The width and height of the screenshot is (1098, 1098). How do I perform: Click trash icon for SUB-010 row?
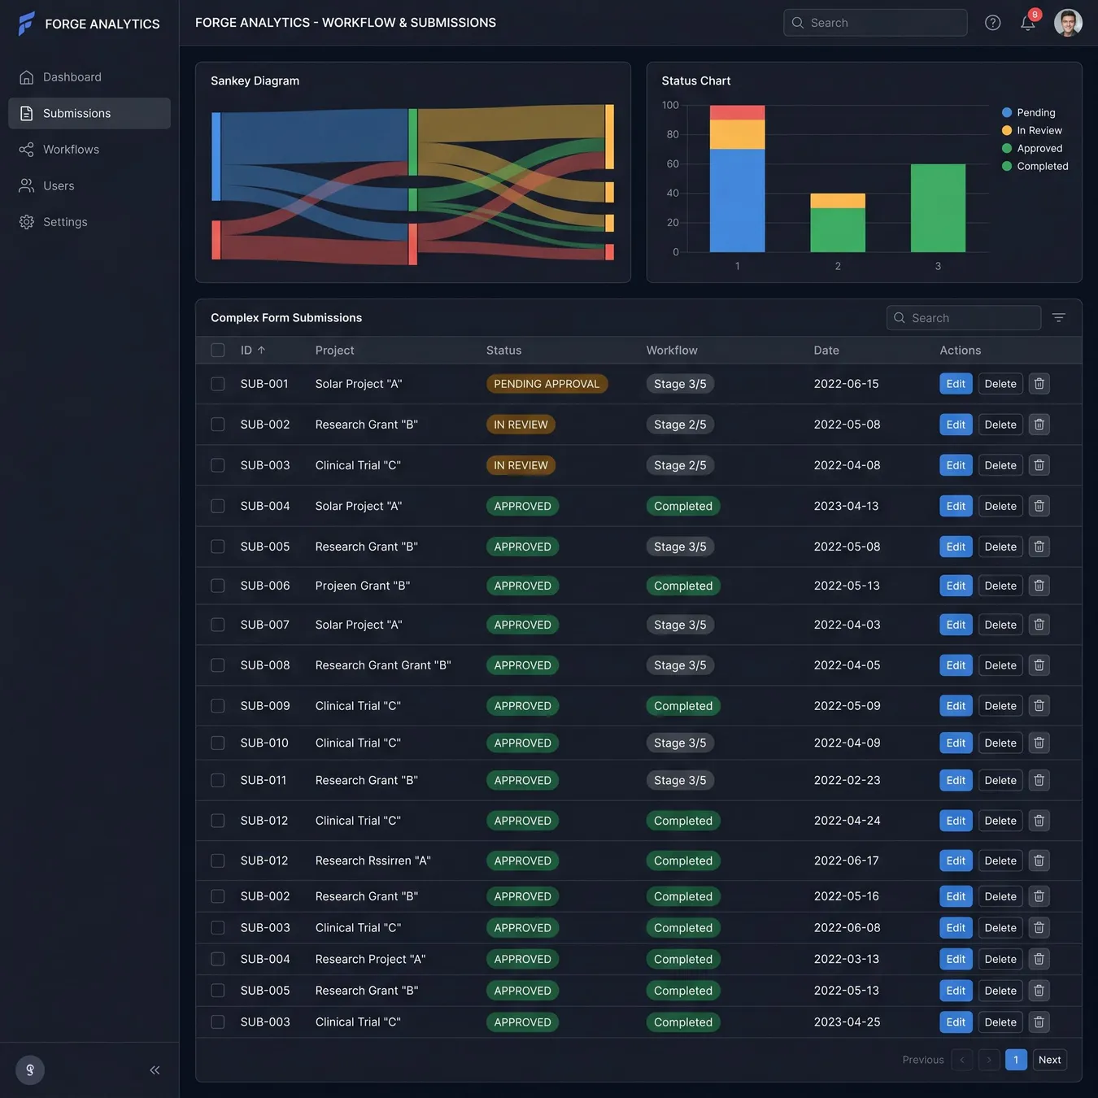[1039, 743]
